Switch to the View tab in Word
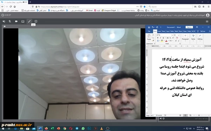Screen dimensions: 211x131 [x=185, y=31]
